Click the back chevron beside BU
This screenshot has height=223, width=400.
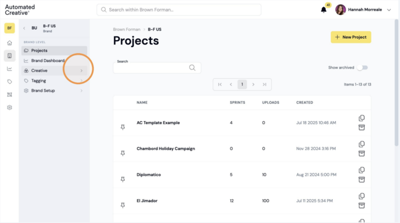pos(24,28)
